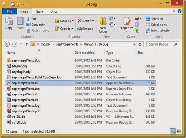Select sapIntegralVerts.lib file
This screenshot has height=138, width=186.
click(81, 100)
